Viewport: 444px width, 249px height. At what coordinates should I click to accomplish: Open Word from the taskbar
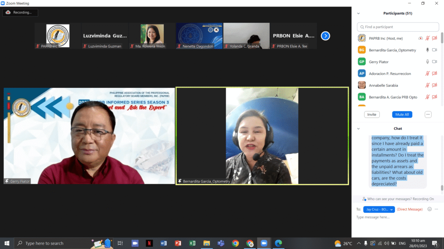(x=163, y=243)
